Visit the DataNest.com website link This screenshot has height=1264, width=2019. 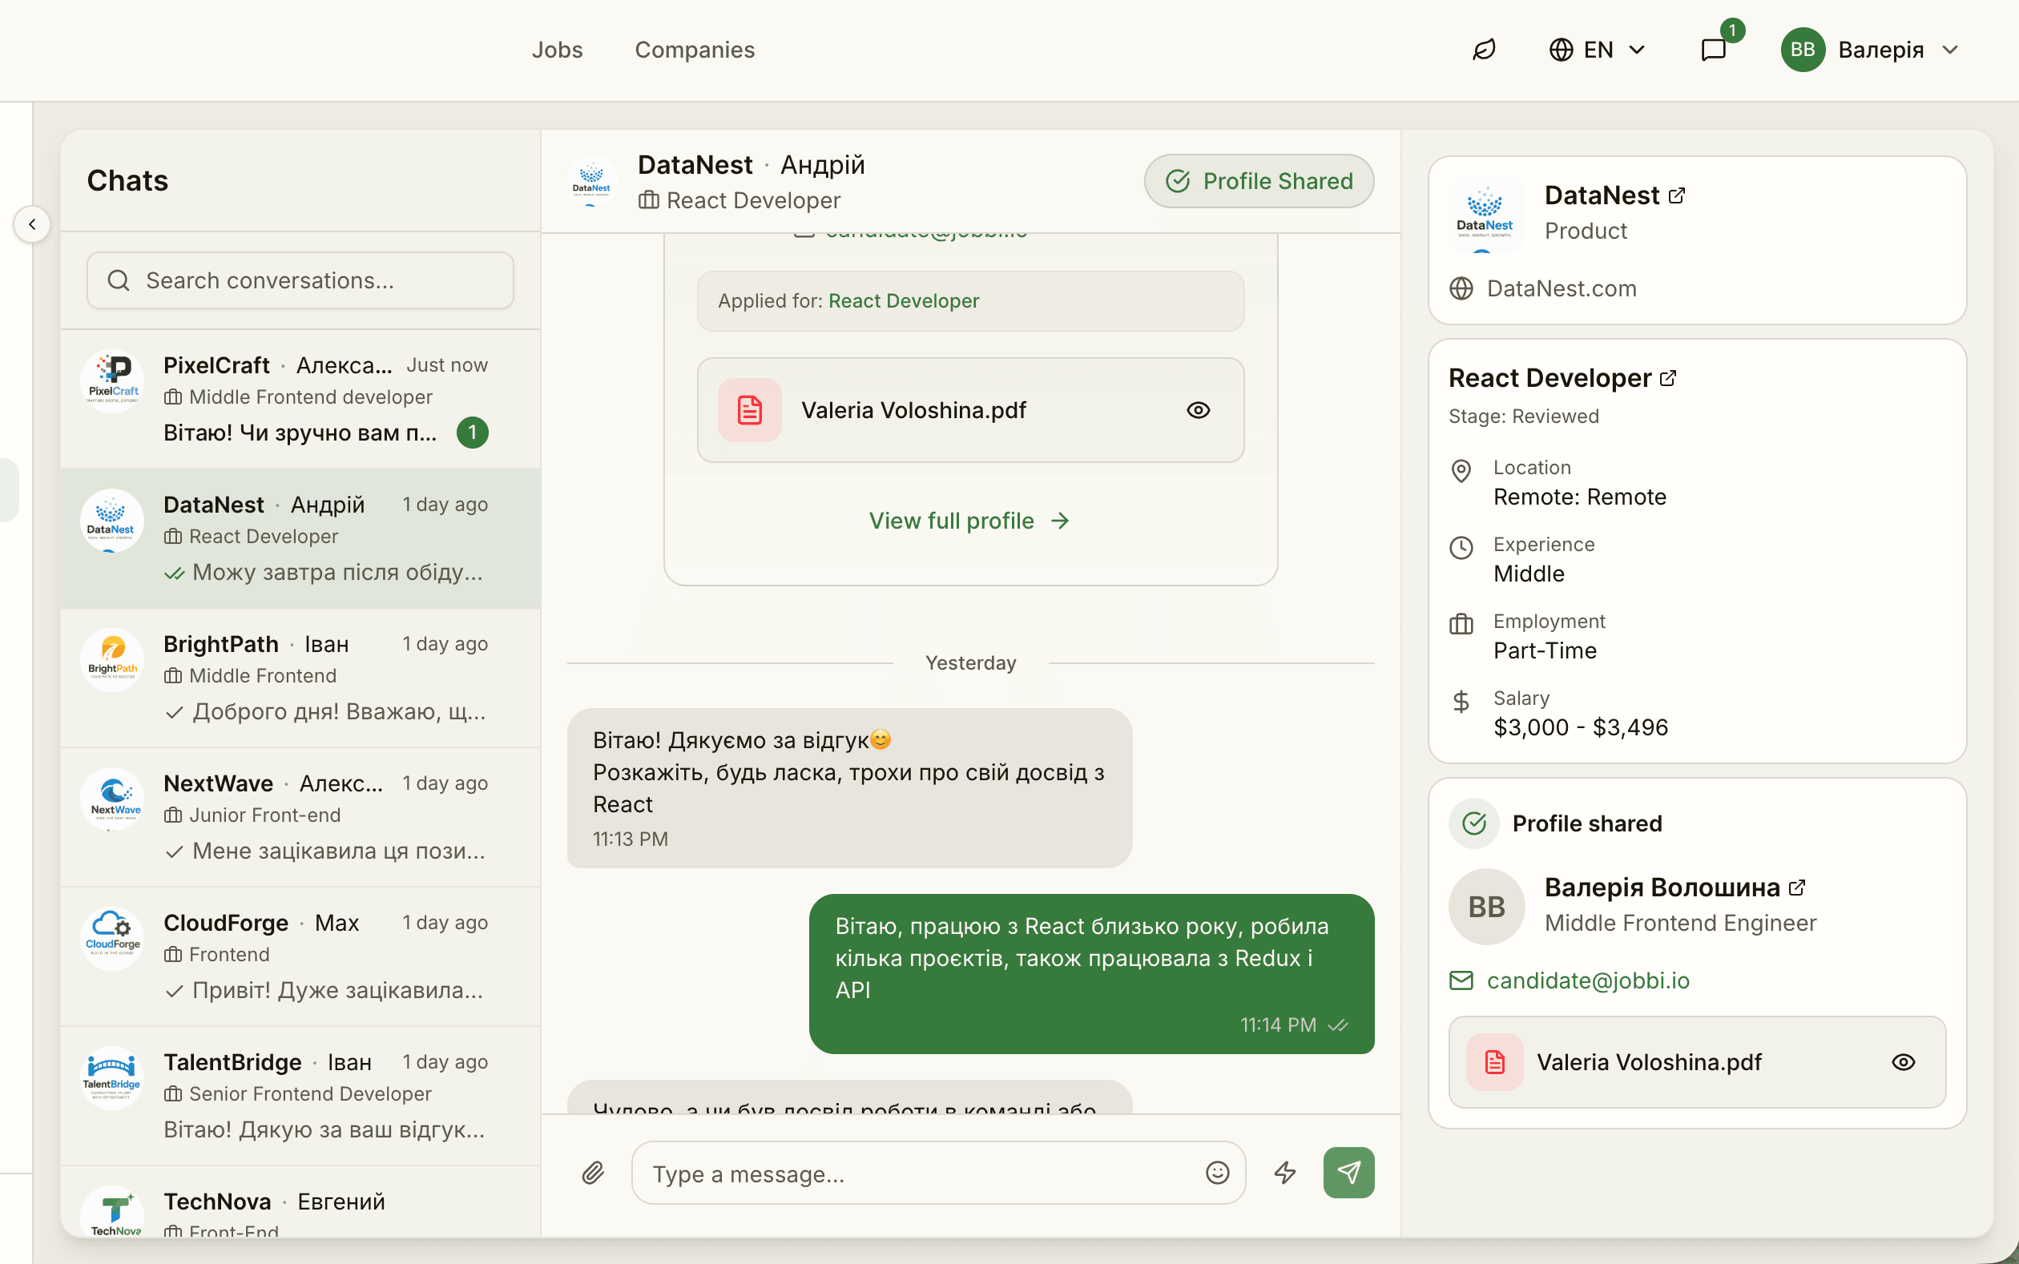click(1561, 288)
